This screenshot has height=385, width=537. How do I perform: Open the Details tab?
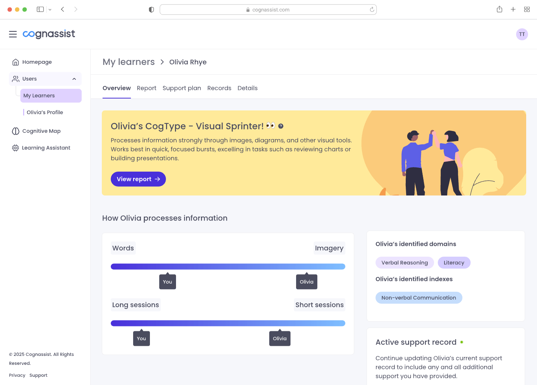248,88
